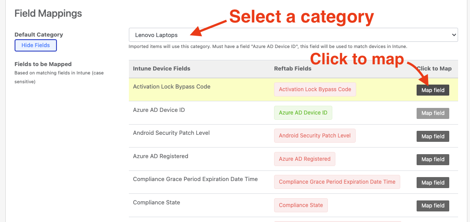
Task: Open the Lenovo Laptops category dropdown
Action: pos(293,35)
